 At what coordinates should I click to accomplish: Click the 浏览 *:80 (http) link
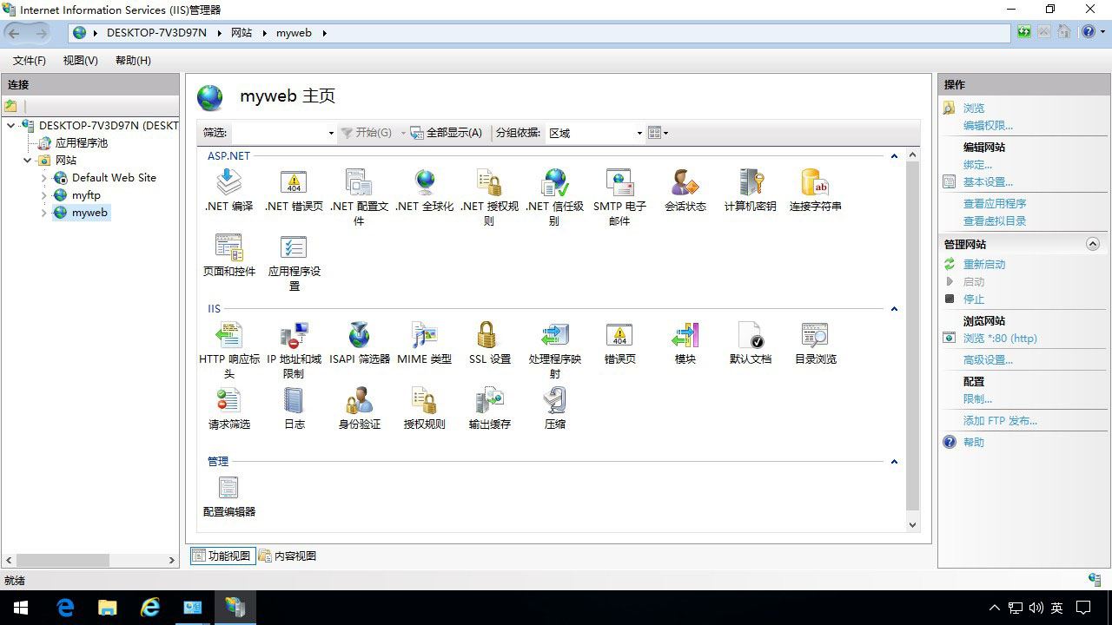point(1000,339)
